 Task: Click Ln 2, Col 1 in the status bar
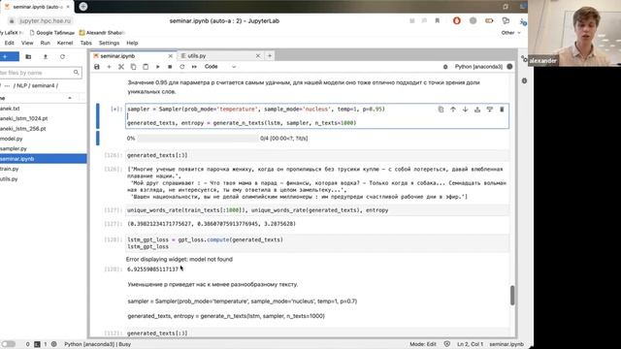470,344
